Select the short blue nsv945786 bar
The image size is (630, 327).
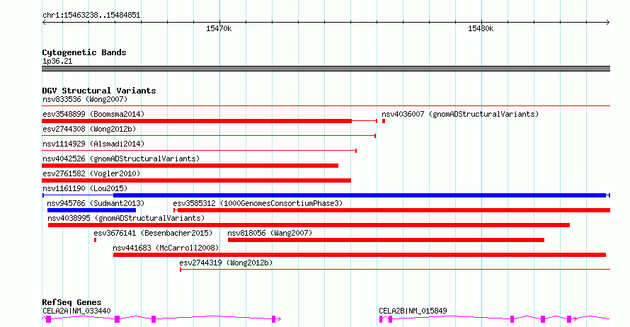91,210
